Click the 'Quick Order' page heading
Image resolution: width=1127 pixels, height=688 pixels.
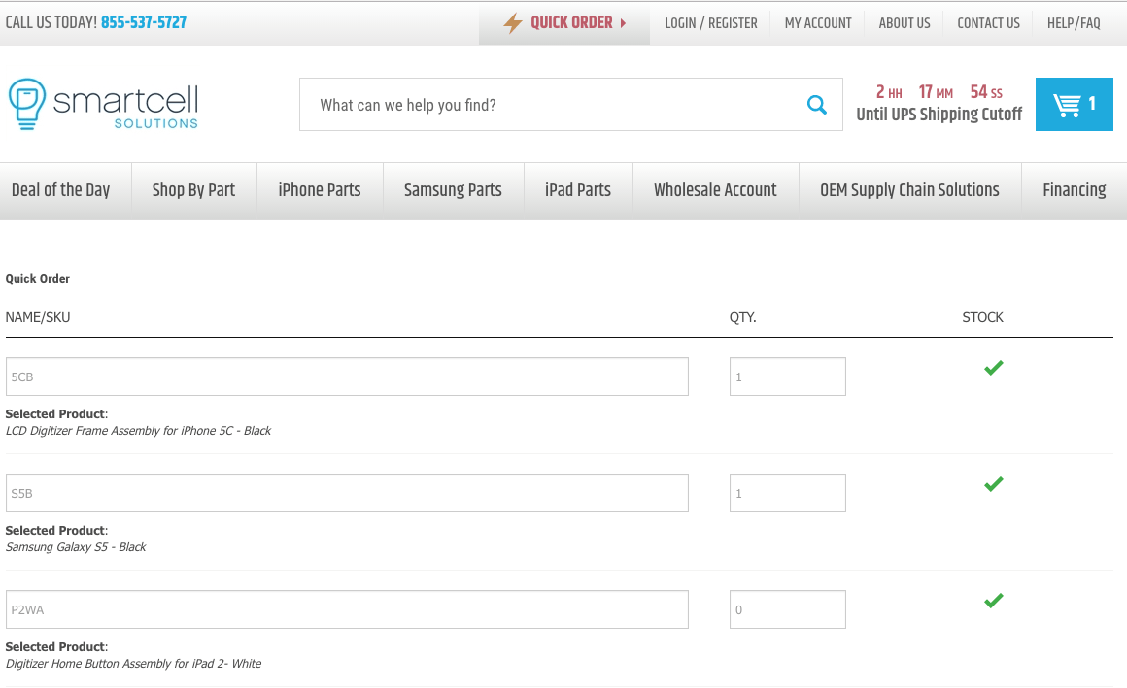pos(37,278)
